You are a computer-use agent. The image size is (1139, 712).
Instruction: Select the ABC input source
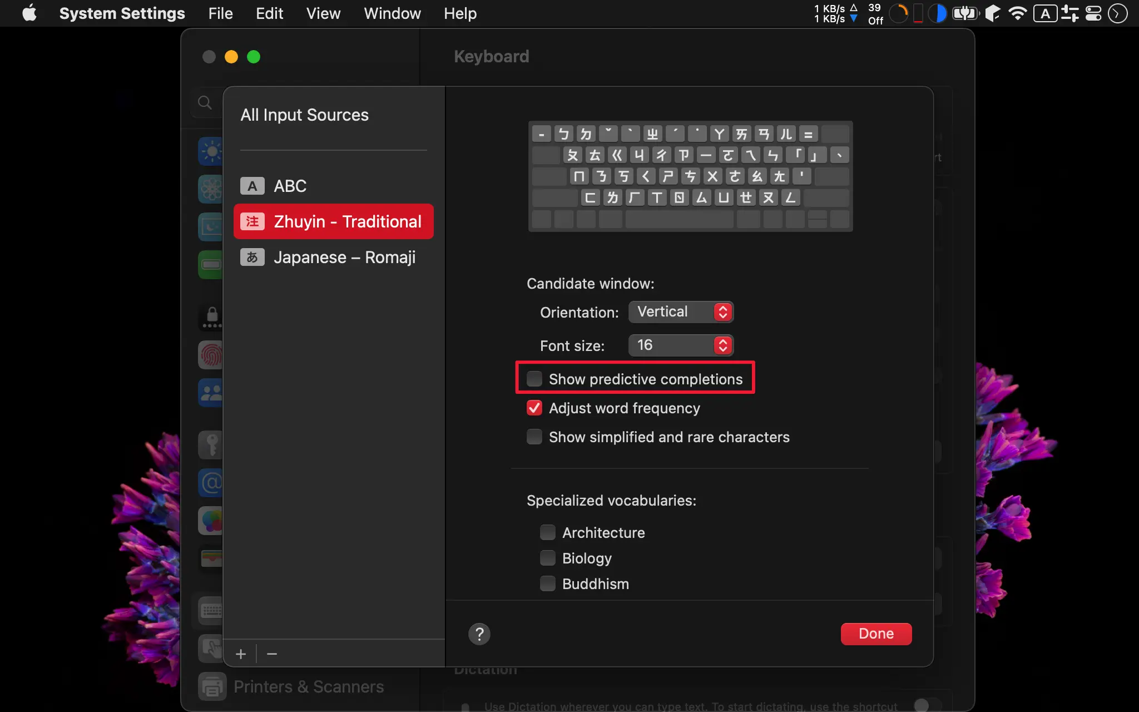point(334,186)
